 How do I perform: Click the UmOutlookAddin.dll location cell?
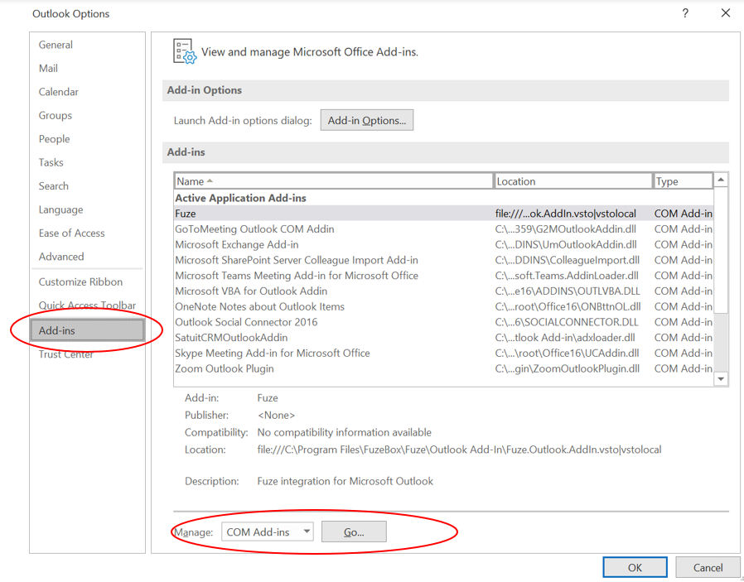point(566,245)
